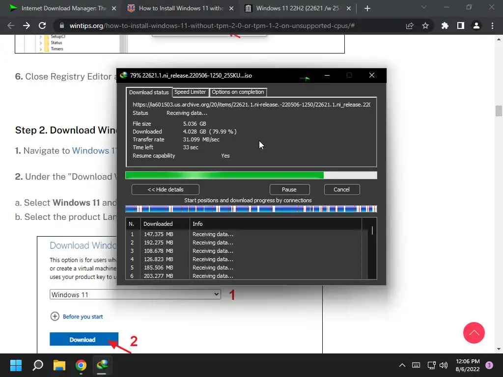Go back in Chrome history
Viewport: 503px width, 377px height.
(11, 26)
